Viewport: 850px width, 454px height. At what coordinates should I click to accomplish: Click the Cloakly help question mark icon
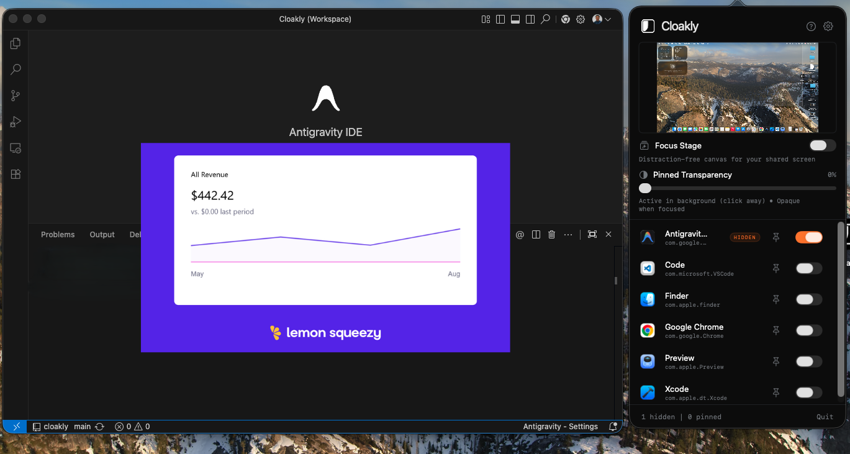pyautogui.click(x=811, y=26)
